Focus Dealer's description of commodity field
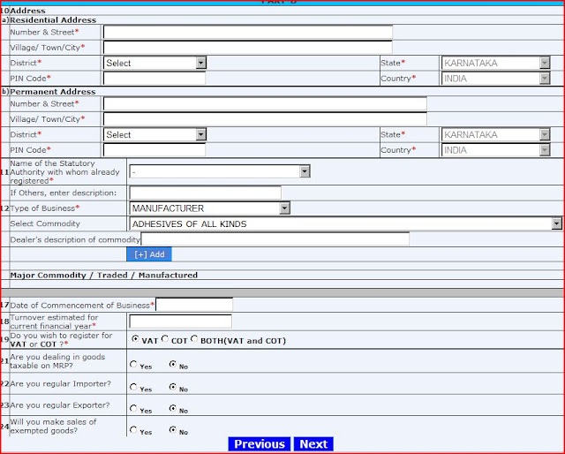565x454 pixels. coord(275,239)
